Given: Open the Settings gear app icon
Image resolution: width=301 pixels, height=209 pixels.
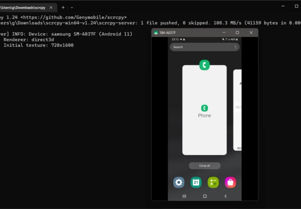Looking at the screenshot, I should (179, 182).
